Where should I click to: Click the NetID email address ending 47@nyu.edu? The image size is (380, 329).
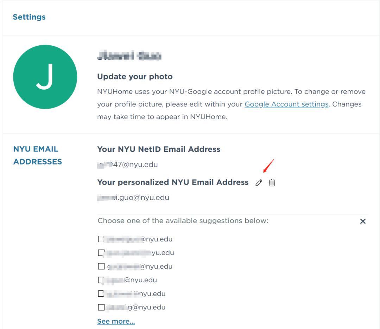(127, 164)
